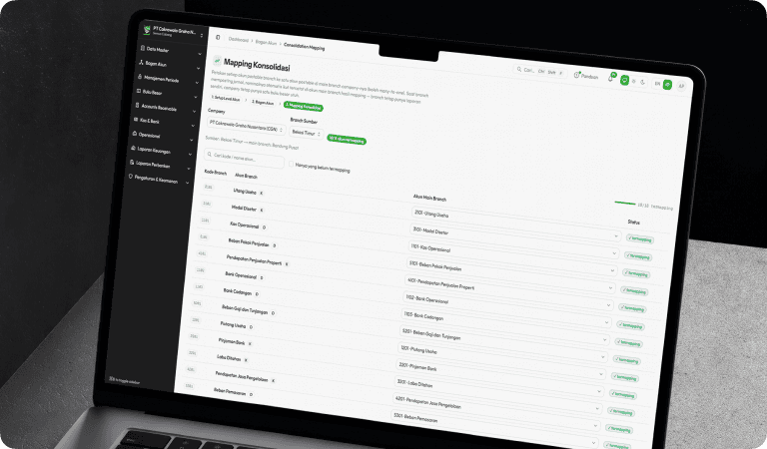Click the 18/18 akun termapping badge

coord(347,141)
